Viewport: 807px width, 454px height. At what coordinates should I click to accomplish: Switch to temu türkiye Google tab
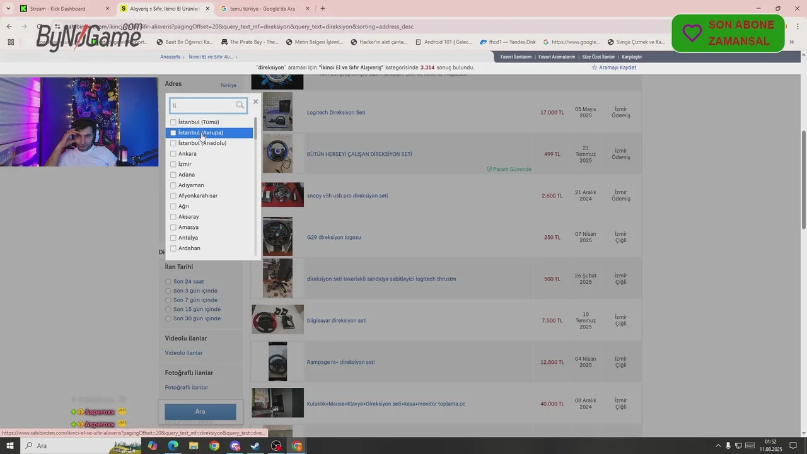264,9
